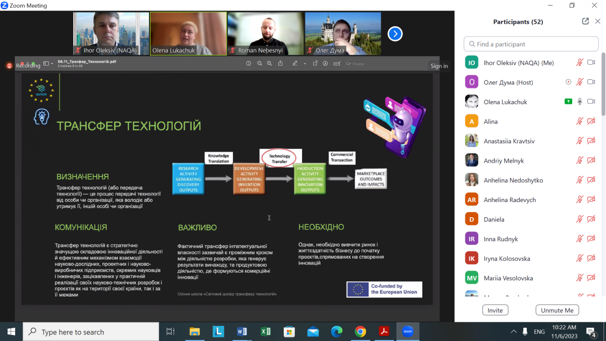Viewport: 606px width, 341px height.
Task: Toggle Olena Lukachuk's microphone icon
Action: coord(580,102)
